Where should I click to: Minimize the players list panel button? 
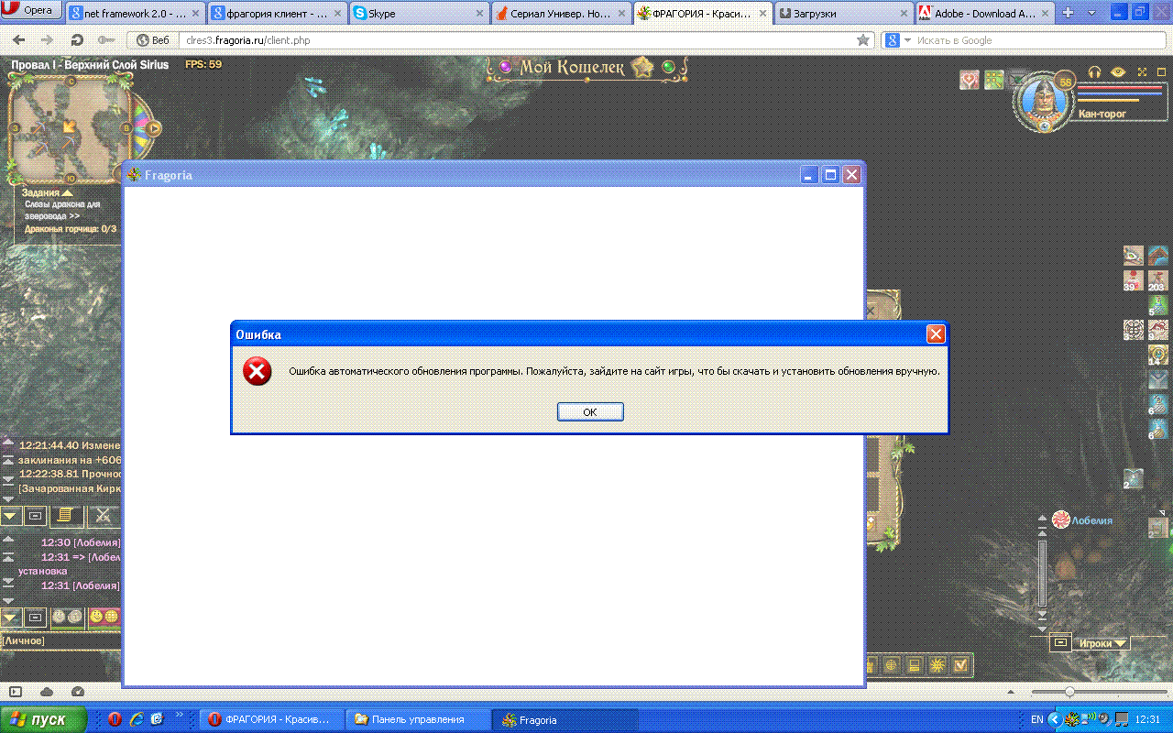point(1061,643)
